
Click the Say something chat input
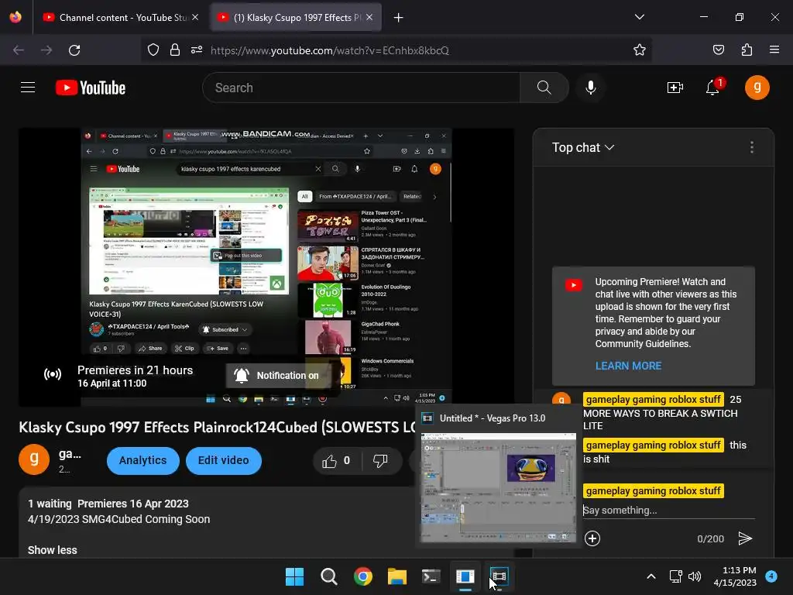coord(668,510)
